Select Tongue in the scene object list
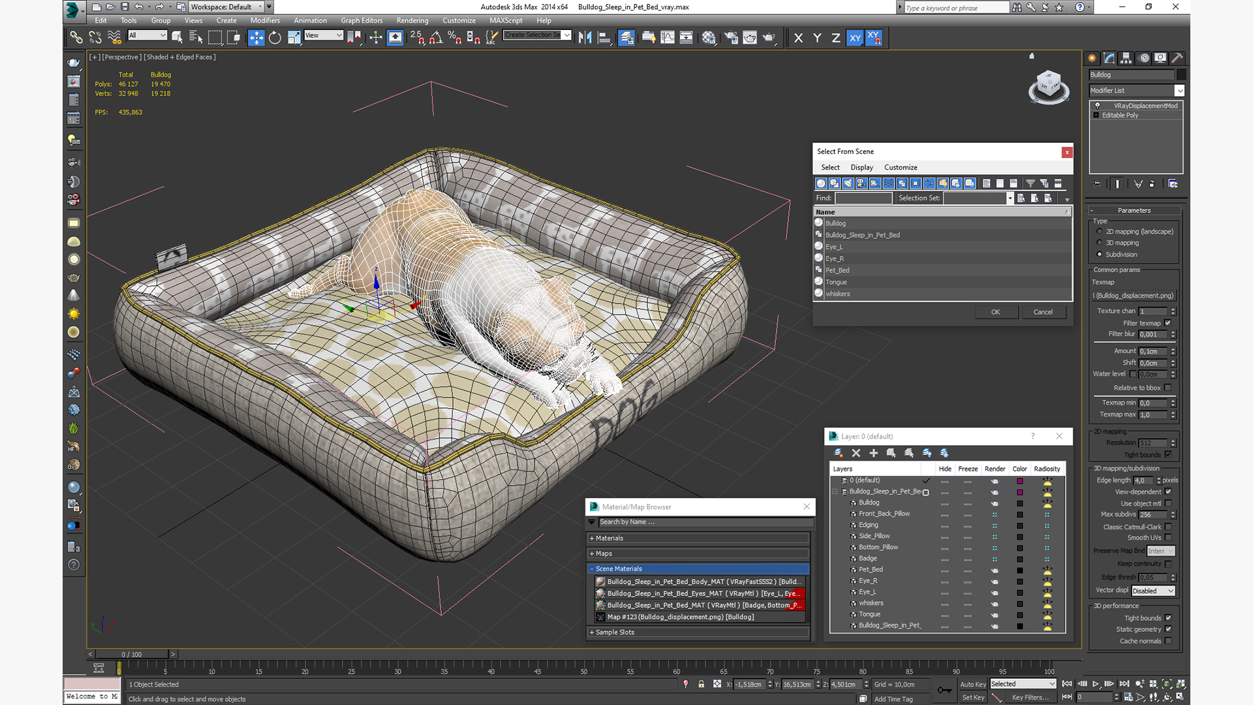The height and width of the screenshot is (705, 1253). (x=836, y=282)
